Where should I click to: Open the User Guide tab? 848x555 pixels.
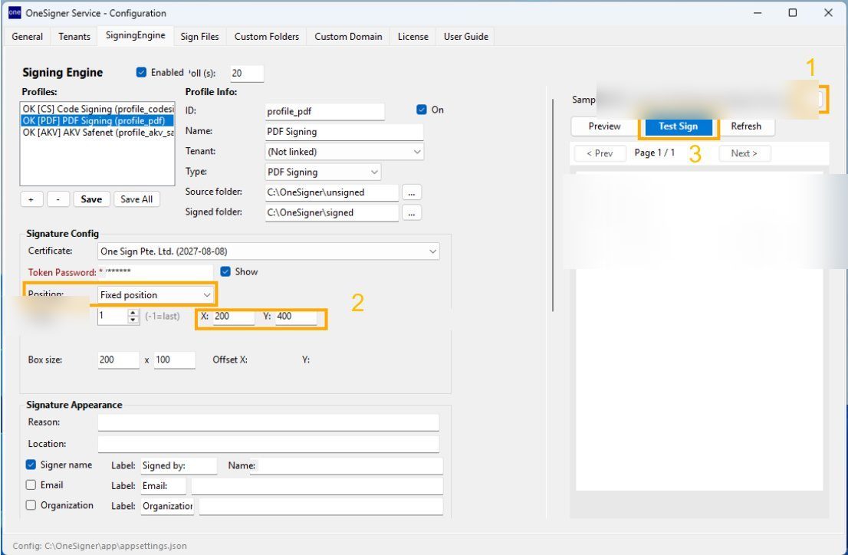coord(465,36)
